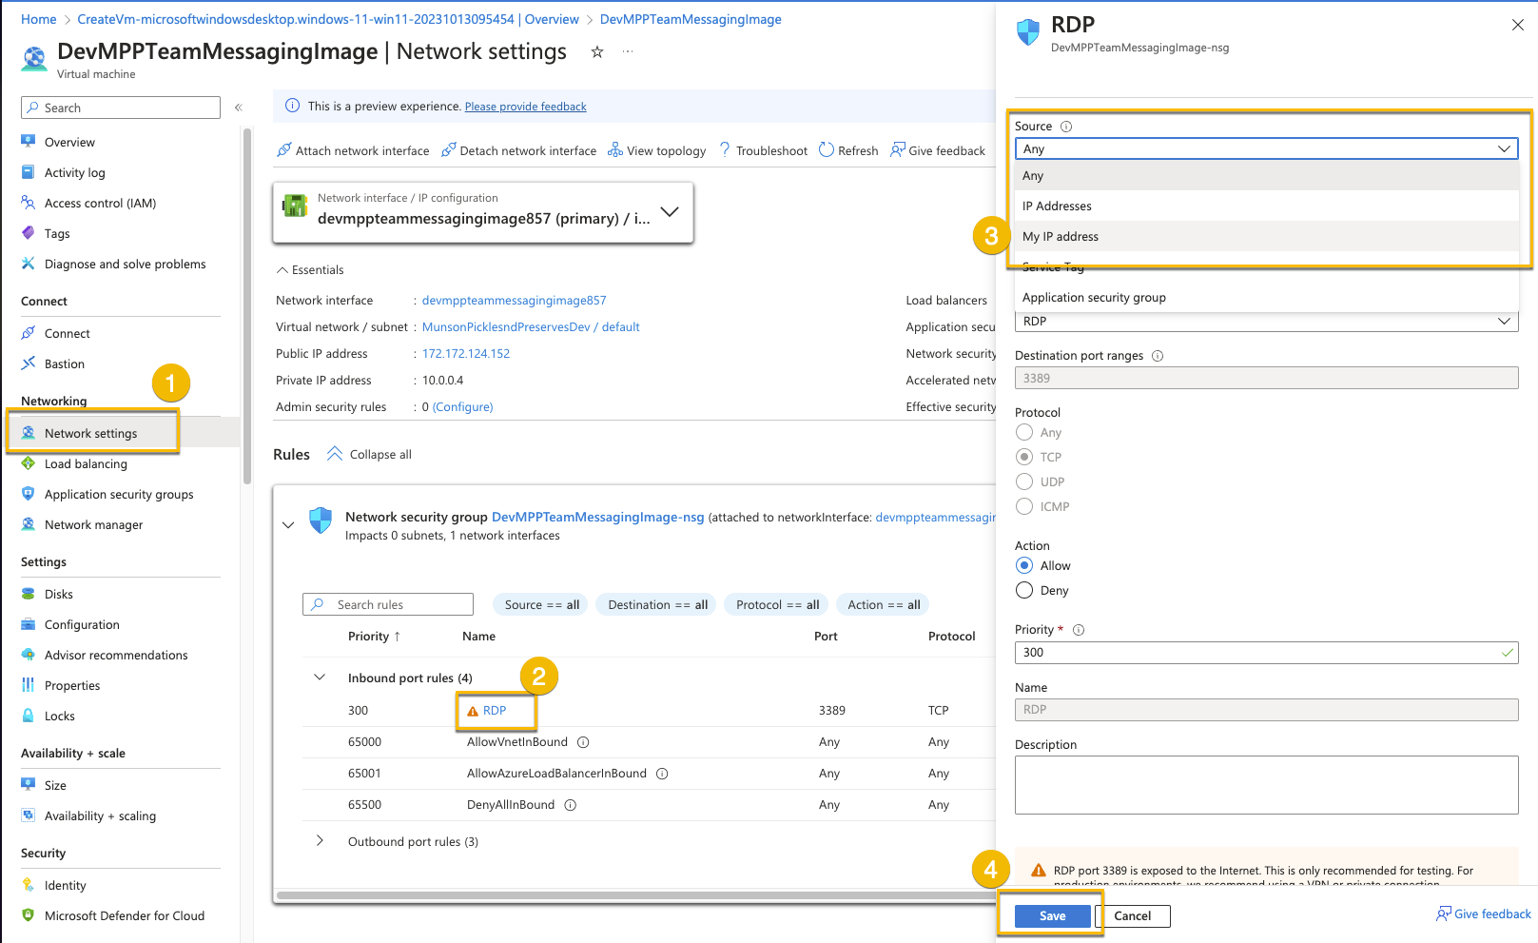Select ICMP protocol radio button
The height and width of the screenshot is (943, 1538).
pos(1024,506)
